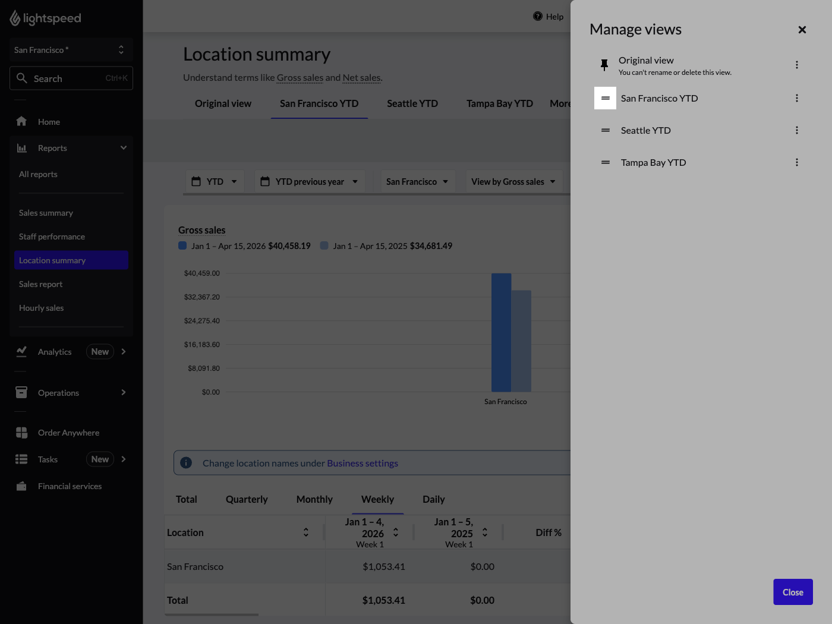Click inside the Search field
The width and height of the screenshot is (832, 624).
71,78
